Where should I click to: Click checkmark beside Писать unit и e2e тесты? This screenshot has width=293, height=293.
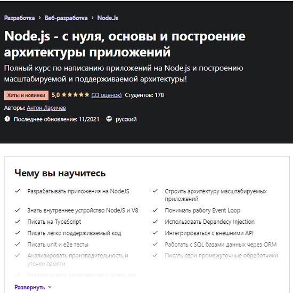pos(18,244)
